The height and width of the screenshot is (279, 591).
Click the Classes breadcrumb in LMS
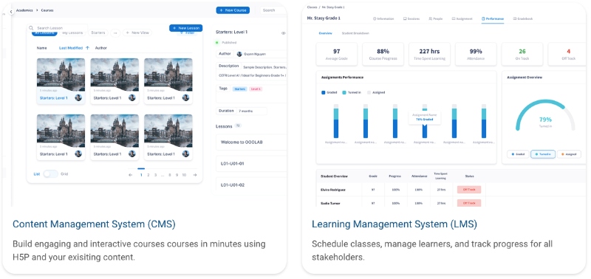312,7
